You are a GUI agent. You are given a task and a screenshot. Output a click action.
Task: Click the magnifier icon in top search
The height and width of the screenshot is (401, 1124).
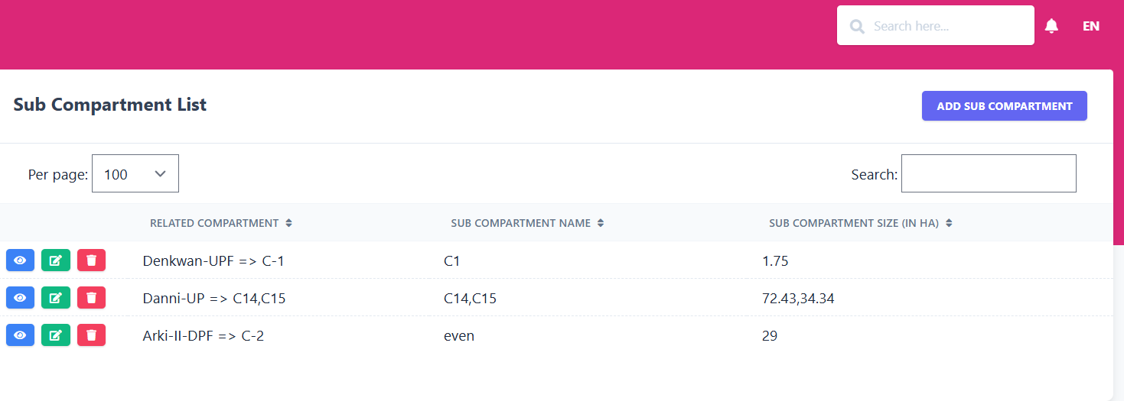click(858, 27)
